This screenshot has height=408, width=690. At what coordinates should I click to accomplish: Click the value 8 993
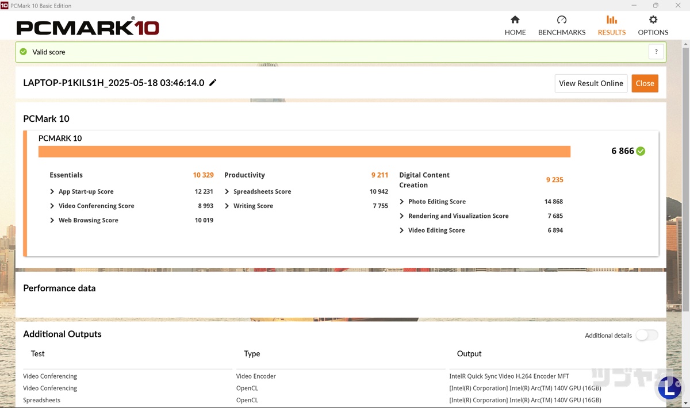click(x=206, y=206)
